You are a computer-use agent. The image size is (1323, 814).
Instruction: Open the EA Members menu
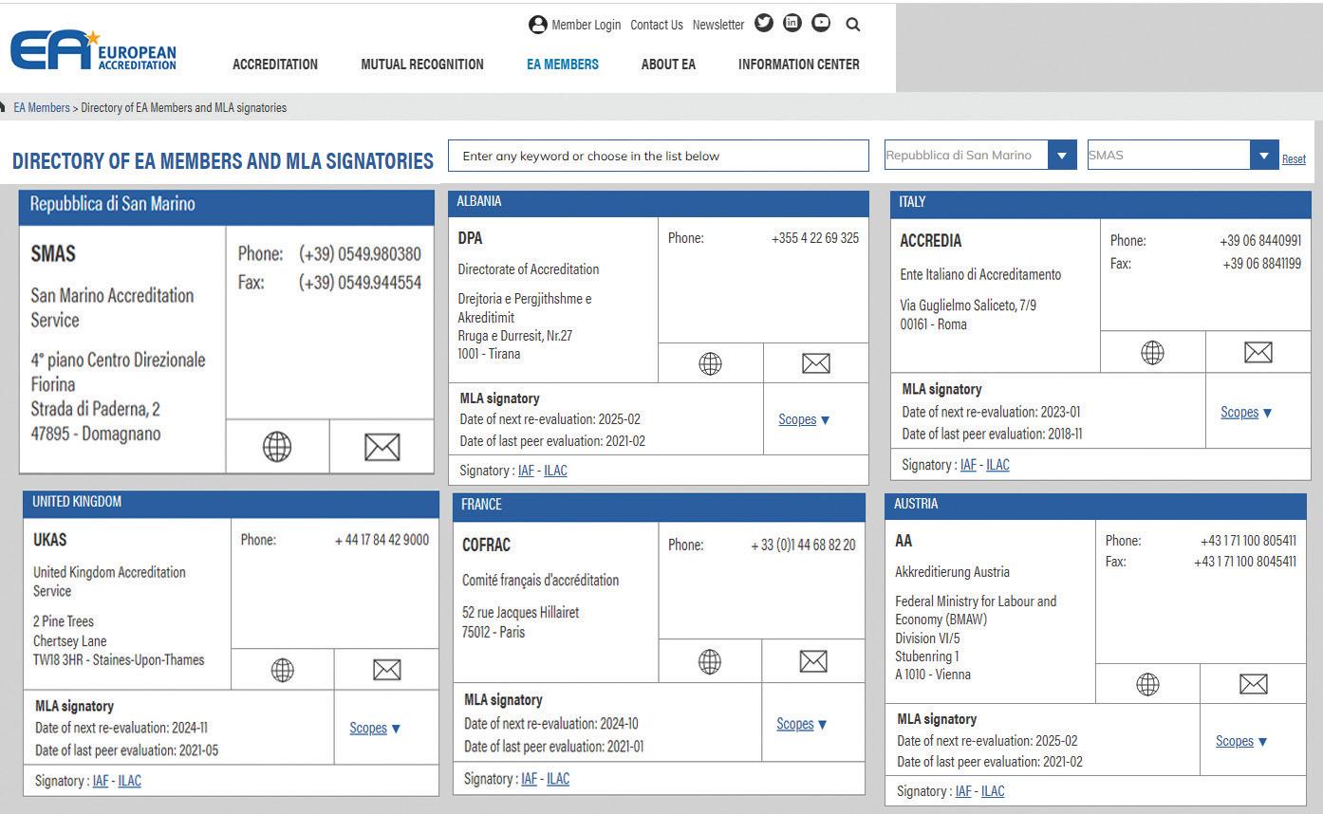pyautogui.click(x=563, y=65)
